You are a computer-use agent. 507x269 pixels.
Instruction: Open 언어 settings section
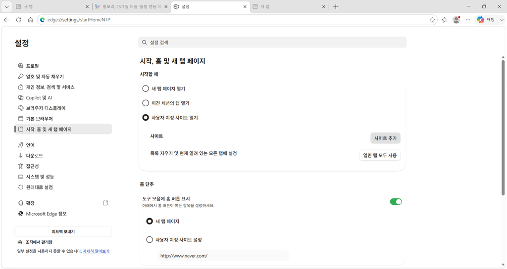coord(63,145)
